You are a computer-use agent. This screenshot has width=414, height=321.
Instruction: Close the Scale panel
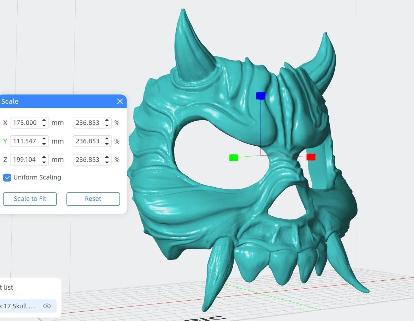pyautogui.click(x=120, y=101)
